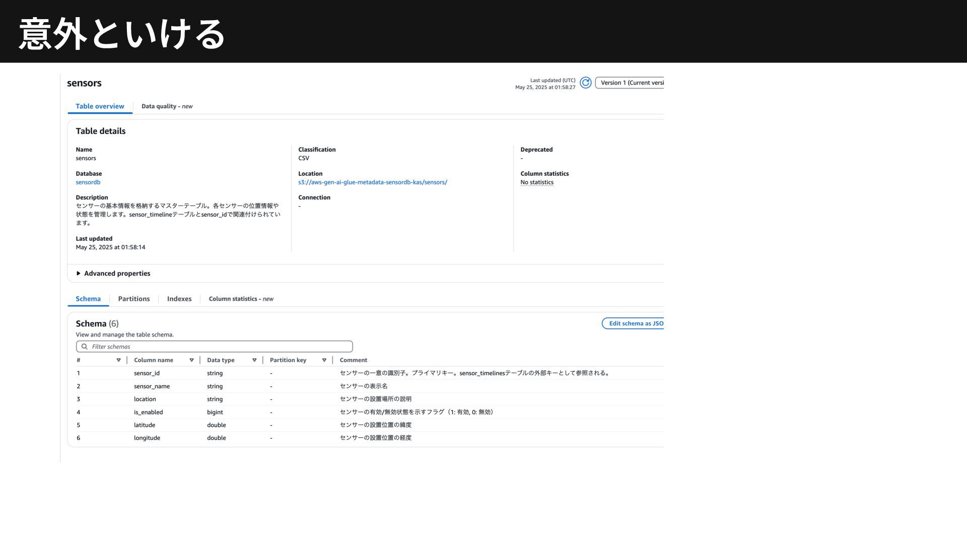Open the Version 1 dropdown
Screen dimensions: 967x544
pyautogui.click(x=631, y=83)
